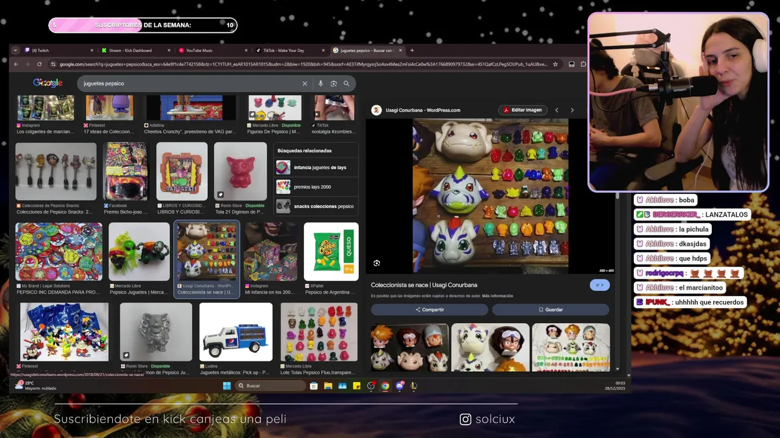Clear the search box with X

pyautogui.click(x=305, y=83)
